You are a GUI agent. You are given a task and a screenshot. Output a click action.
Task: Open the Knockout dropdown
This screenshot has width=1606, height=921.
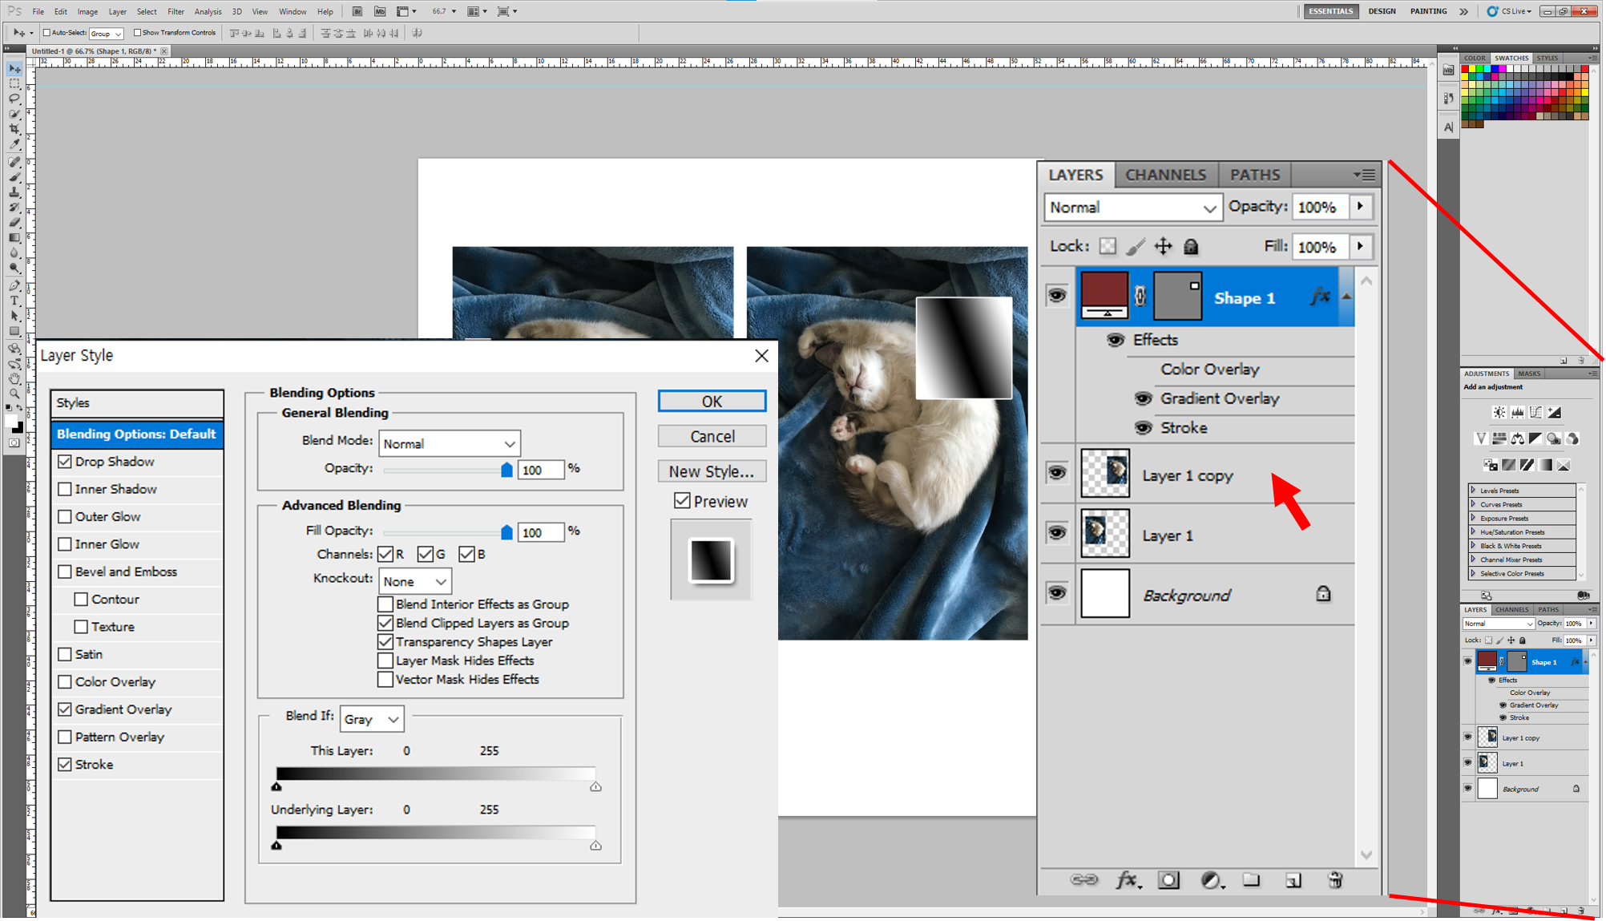click(x=414, y=581)
